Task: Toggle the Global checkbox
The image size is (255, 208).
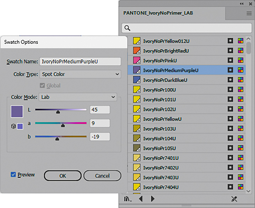Action: coord(42,85)
